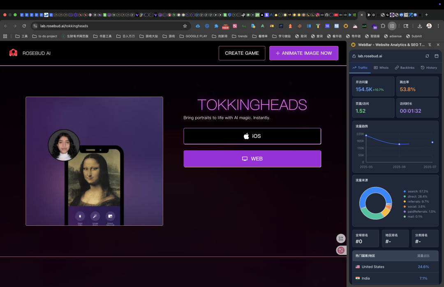Click the referrals: 9.7% legend entry
Image resolution: width=444 pixels, height=287 pixels.
[416, 202]
